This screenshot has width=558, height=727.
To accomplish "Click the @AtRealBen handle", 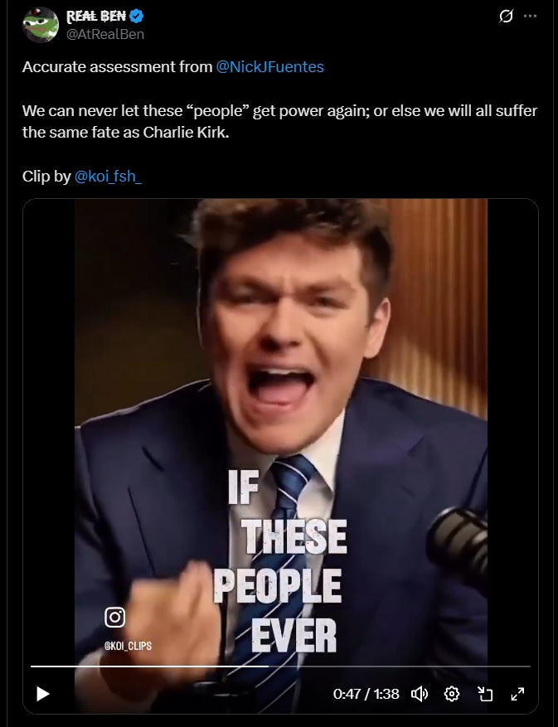I will point(105,34).
